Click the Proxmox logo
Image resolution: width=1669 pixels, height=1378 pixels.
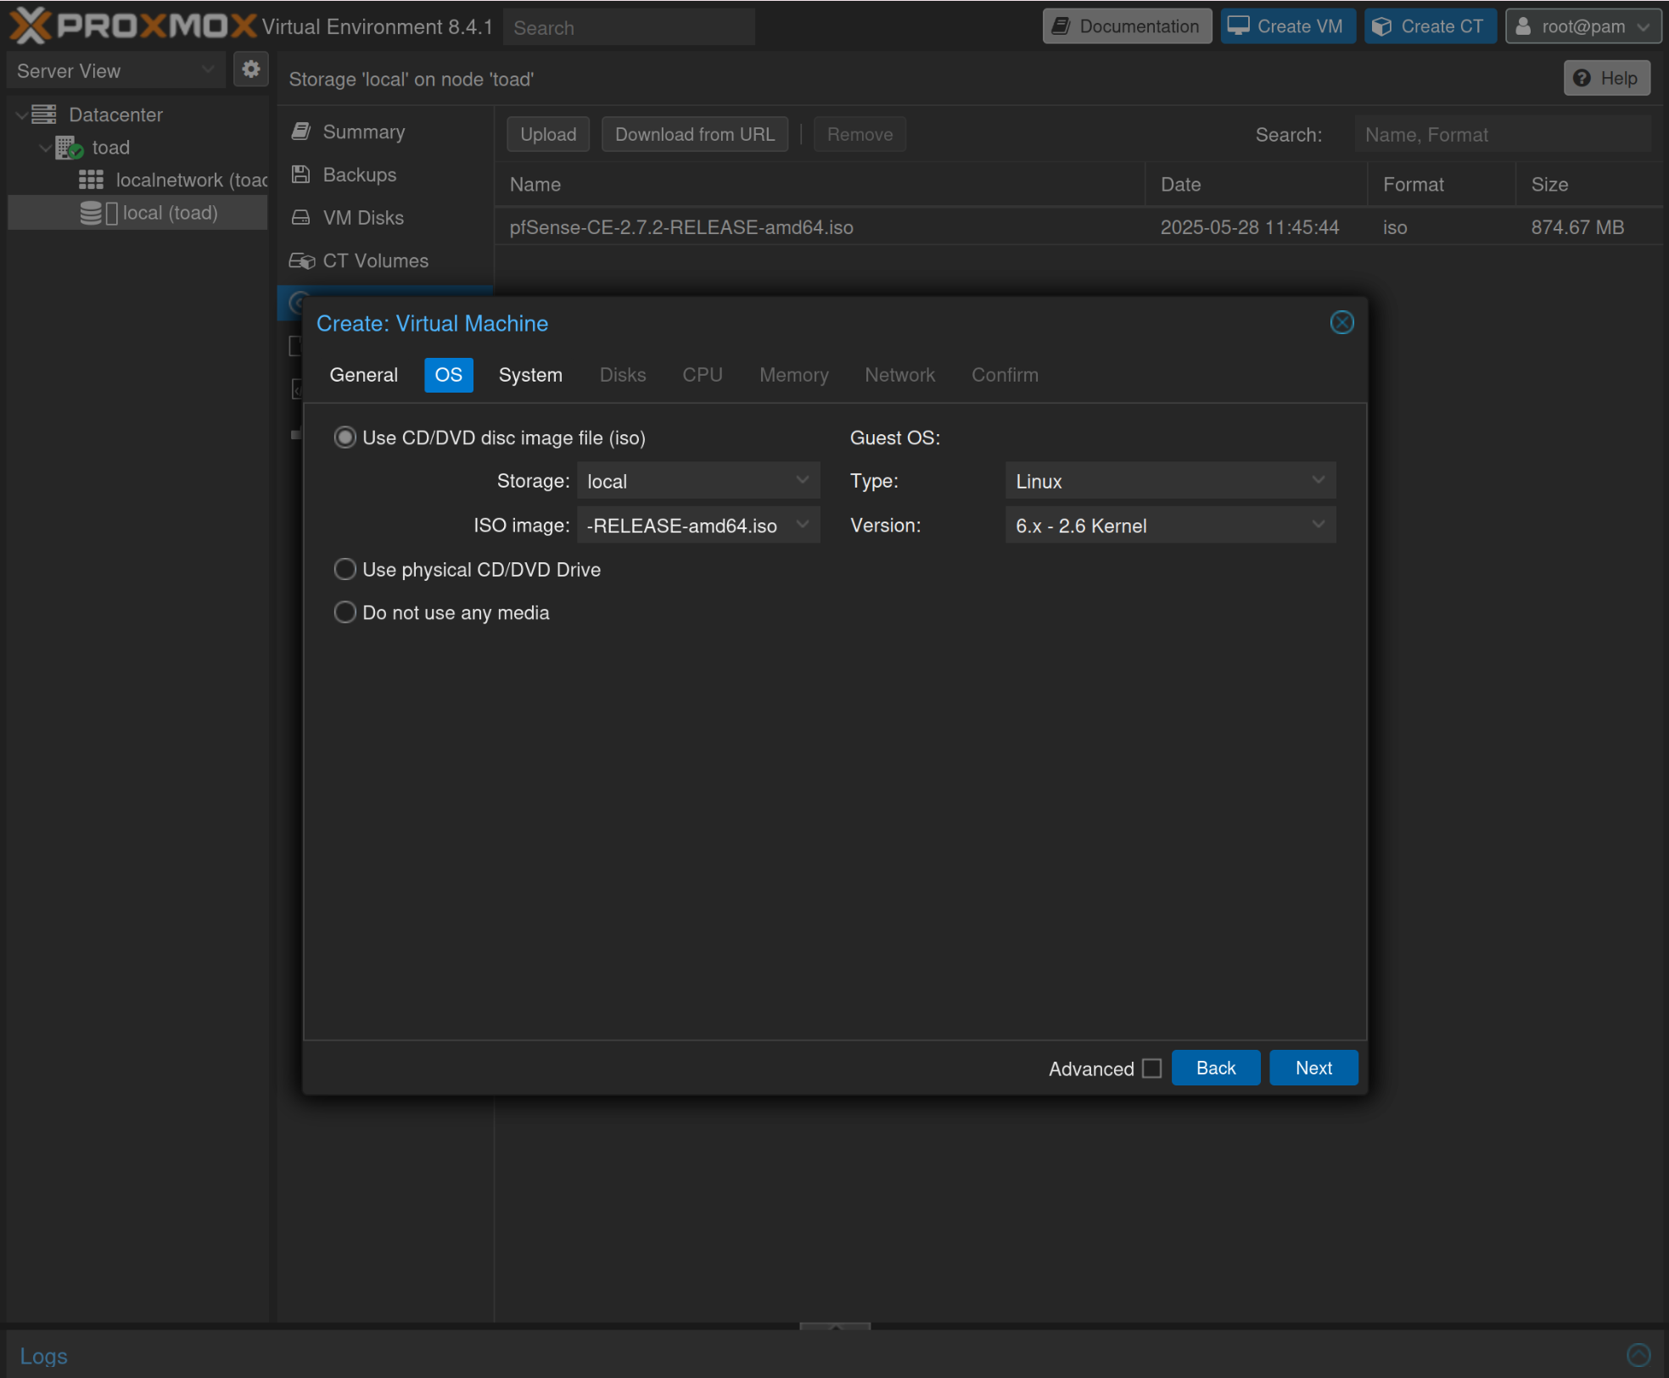point(132,25)
